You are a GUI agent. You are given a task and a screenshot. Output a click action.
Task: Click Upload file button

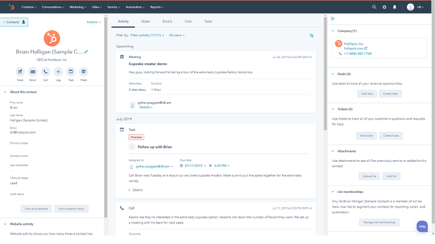(x=369, y=177)
